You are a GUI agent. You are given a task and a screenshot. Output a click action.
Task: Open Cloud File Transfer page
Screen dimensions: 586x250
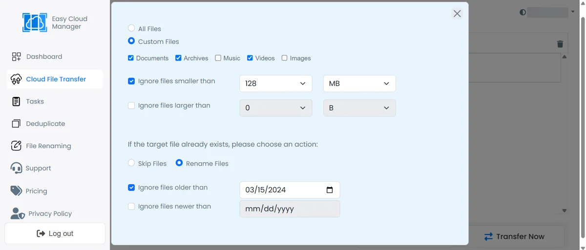55,79
